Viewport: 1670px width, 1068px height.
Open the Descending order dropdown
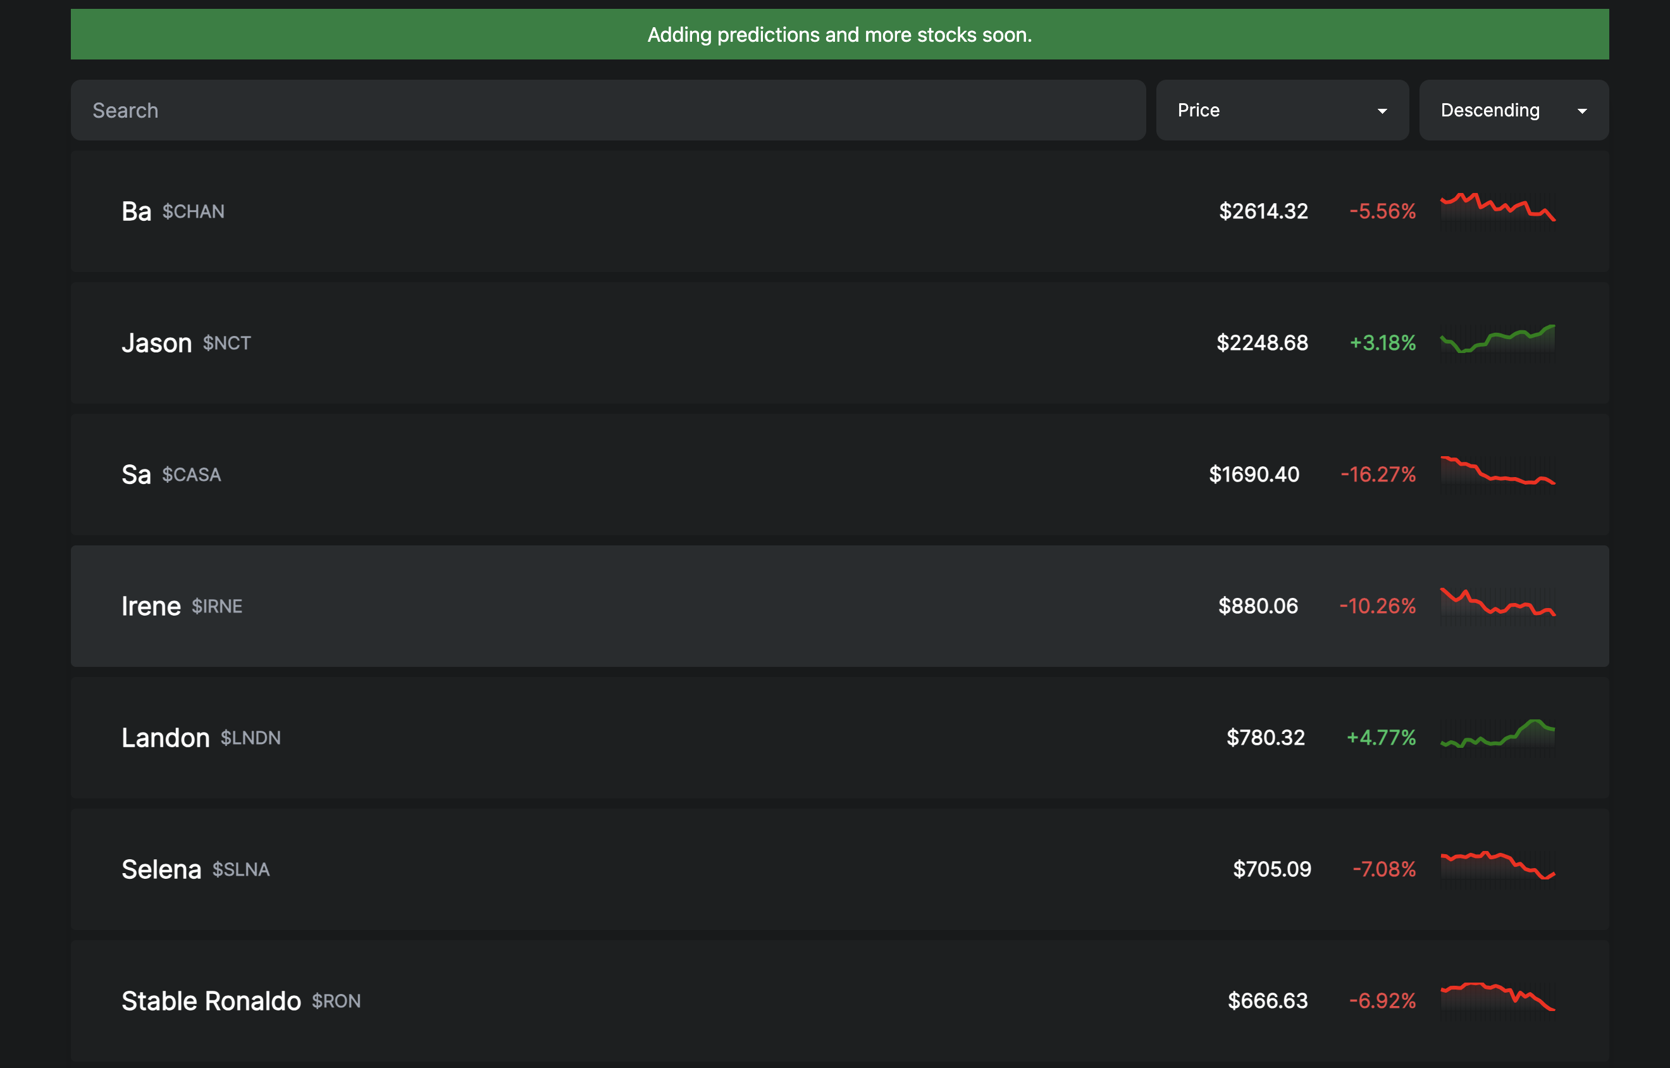(1513, 109)
